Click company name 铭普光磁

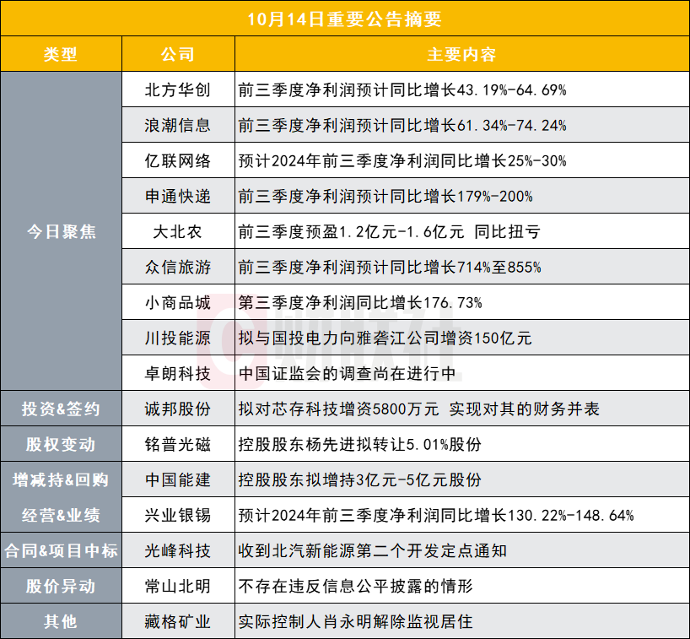click(x=178, y=444)
